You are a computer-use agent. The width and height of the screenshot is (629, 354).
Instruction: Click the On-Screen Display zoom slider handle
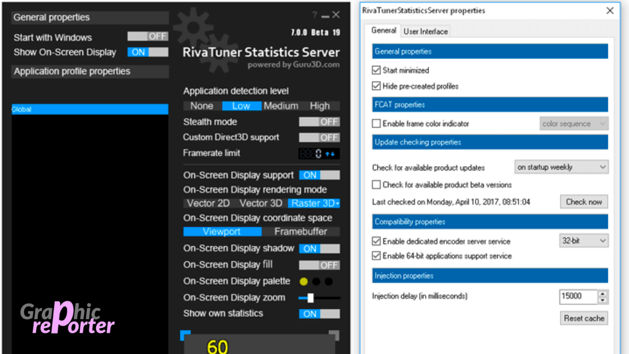311,297
